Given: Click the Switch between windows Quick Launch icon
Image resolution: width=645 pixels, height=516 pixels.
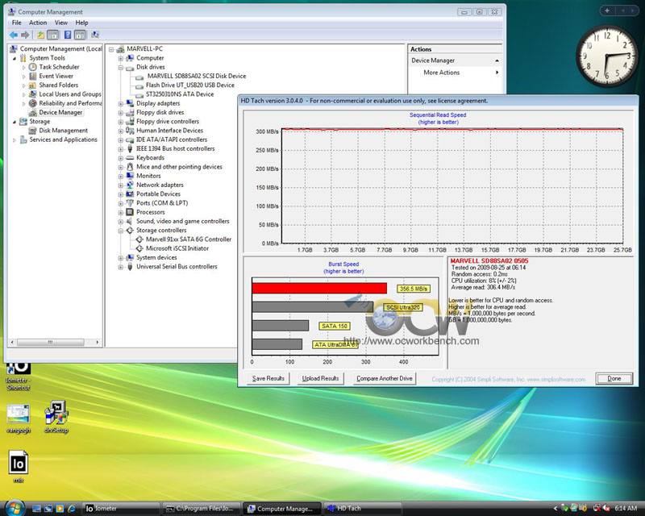Looking at the screenshot, I should coord(48,509).
